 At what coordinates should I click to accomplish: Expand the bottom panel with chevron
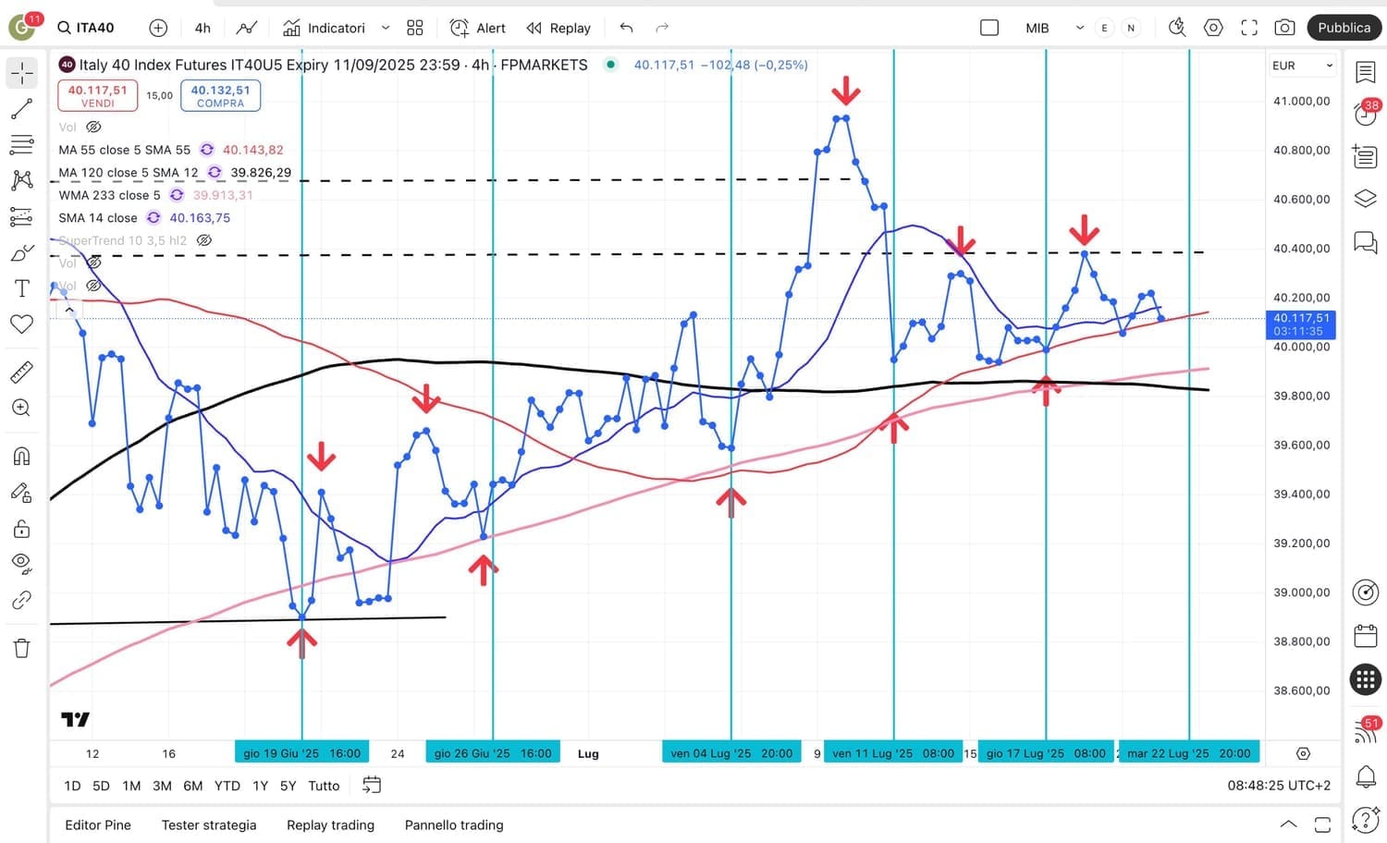pyautogui.click(x=1288, y=825)
